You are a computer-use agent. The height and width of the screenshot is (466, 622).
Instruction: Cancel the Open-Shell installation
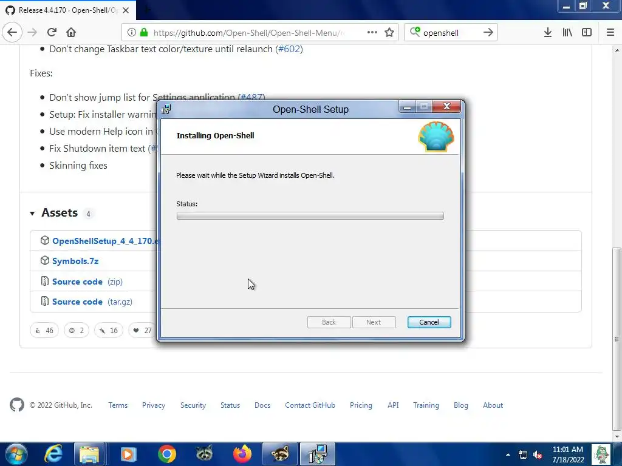[429, 322]
